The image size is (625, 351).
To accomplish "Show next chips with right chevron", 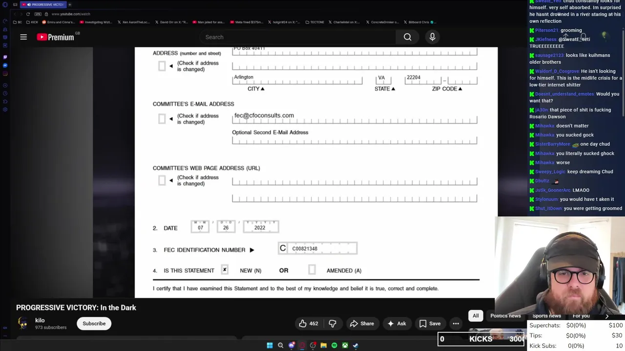I will point(607,316).
